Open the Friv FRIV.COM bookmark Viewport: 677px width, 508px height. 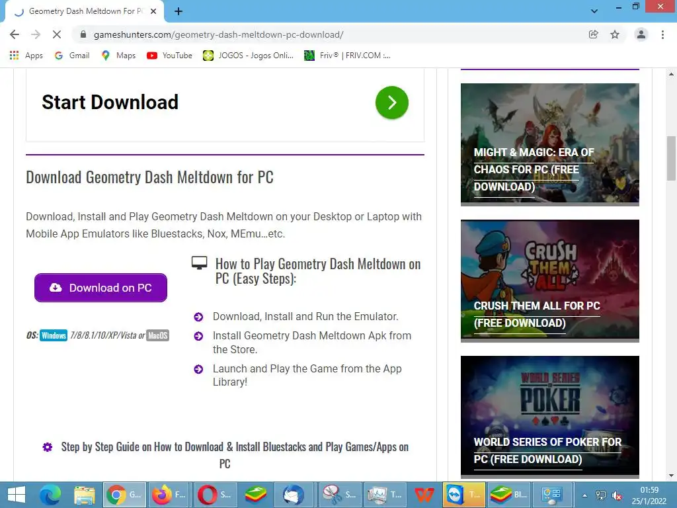[x=348, y=56]
